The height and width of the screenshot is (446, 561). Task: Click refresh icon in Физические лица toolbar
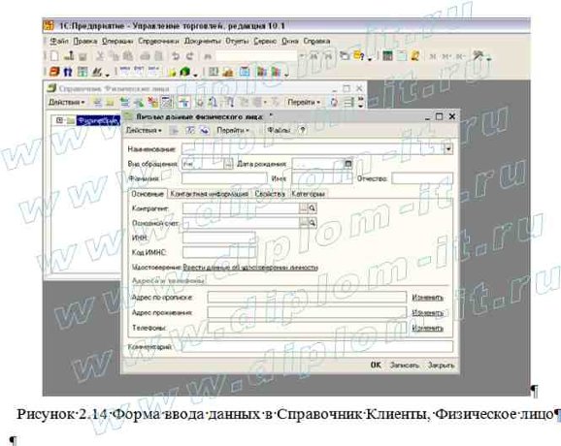[x=334, y=103]
